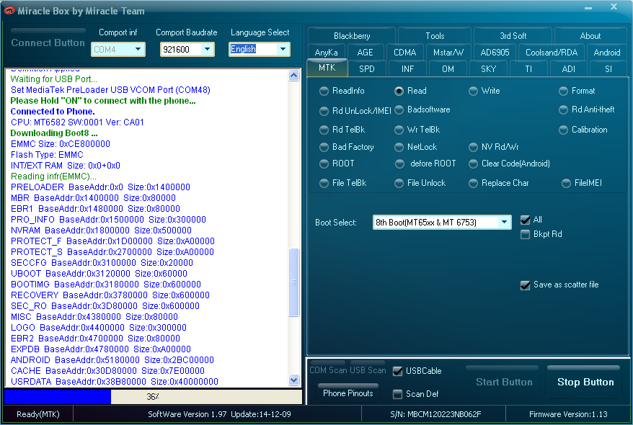This screenshot has width=633, height=425.
Task: Click the USB Scan button
Action: (368, 370)
